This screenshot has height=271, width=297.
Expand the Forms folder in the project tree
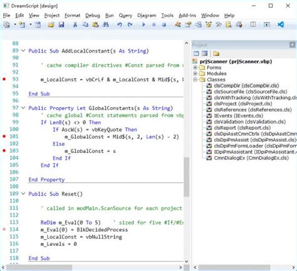click(x=195, y=68)
